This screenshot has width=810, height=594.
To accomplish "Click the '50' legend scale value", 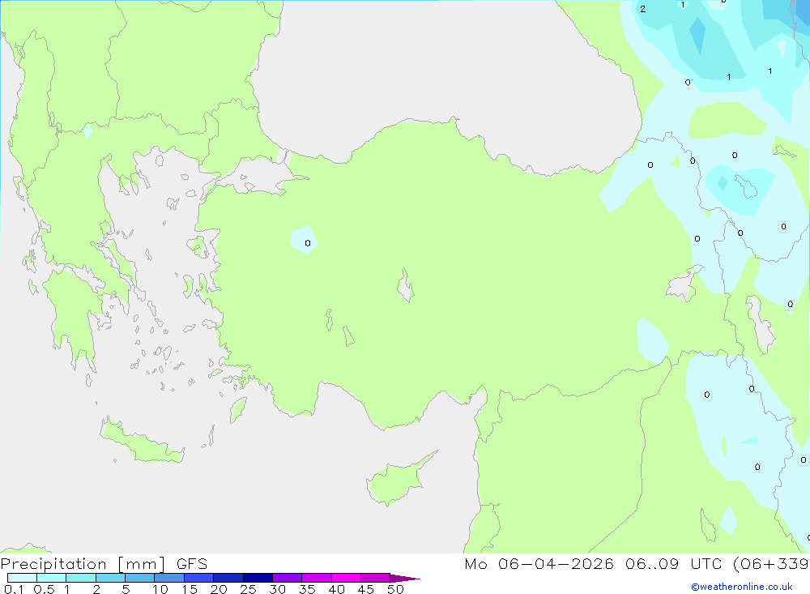I will pyautogui.click(x=395, y=589).
